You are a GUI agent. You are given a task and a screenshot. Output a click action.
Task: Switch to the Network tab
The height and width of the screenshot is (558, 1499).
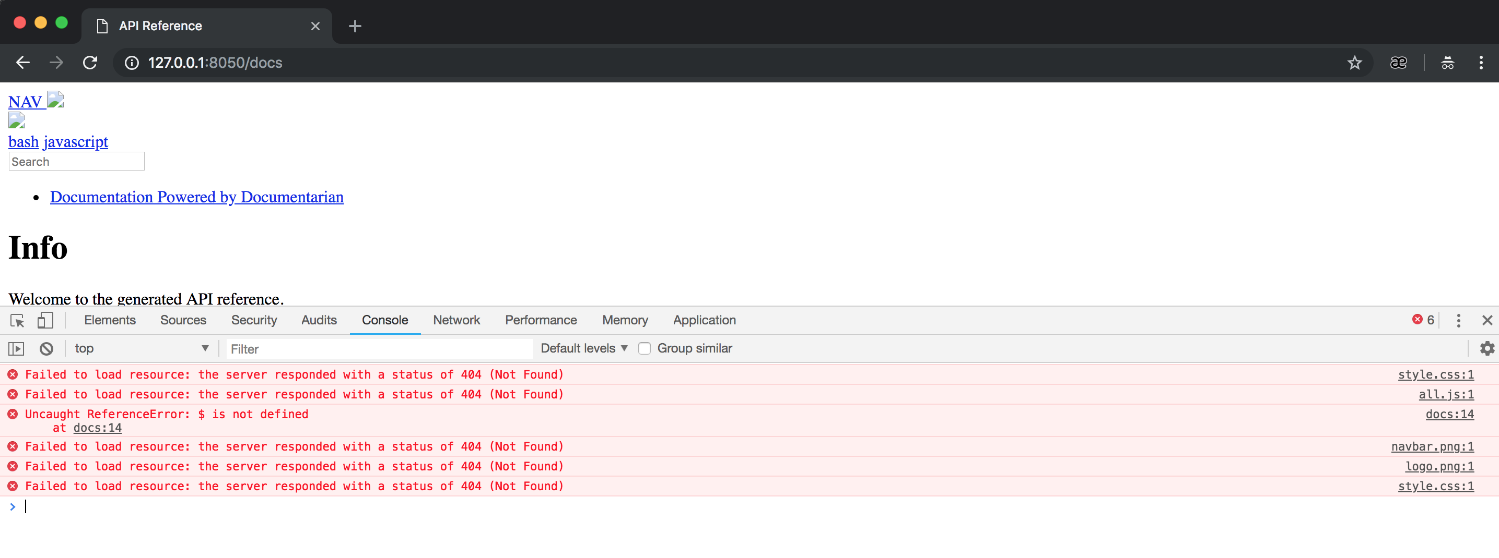click(x=456, y=320)
